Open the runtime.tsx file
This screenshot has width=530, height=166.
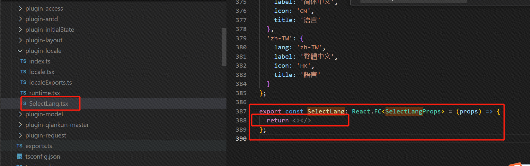pos(45,93)
